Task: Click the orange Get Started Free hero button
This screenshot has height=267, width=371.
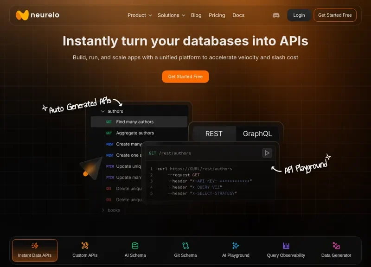Action: [185, 76]
